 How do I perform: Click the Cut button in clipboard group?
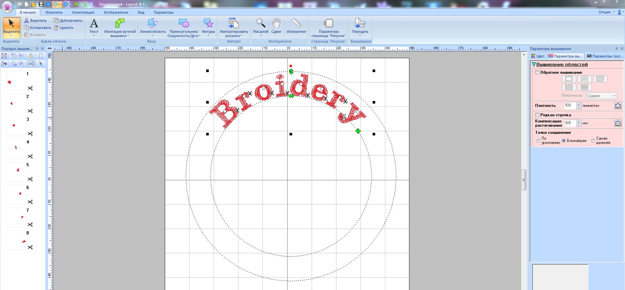tap(36, 20)
